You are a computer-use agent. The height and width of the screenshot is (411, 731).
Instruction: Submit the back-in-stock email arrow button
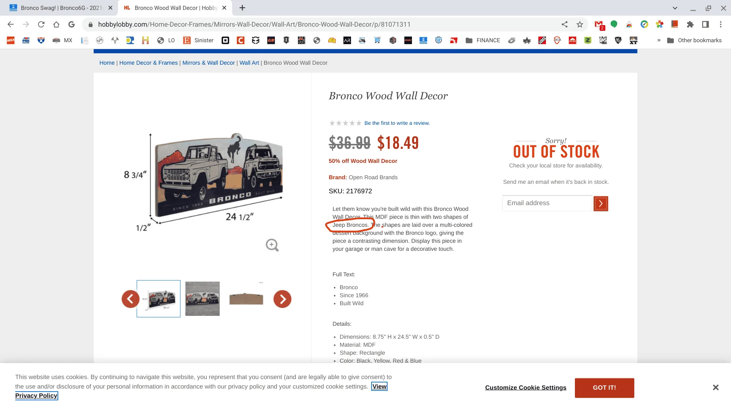point(601,204)
